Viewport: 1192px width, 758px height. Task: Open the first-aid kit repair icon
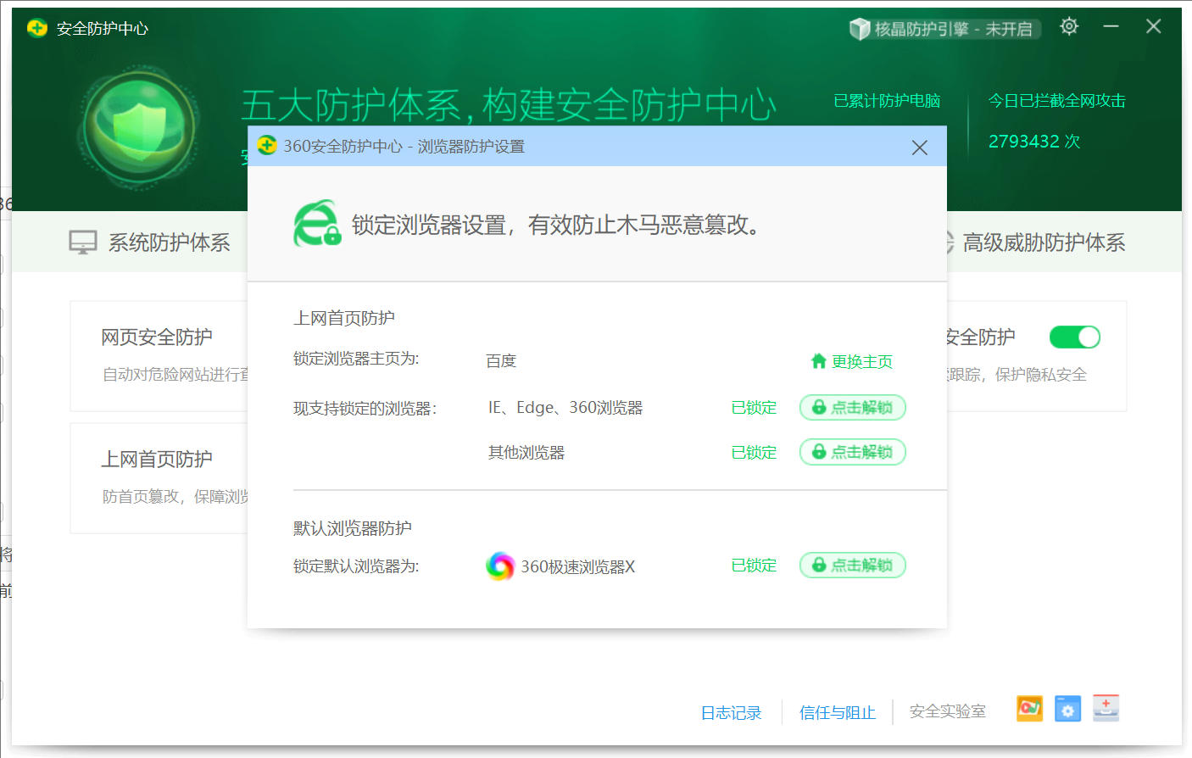pyautogui.click(x=1106, y=708)
